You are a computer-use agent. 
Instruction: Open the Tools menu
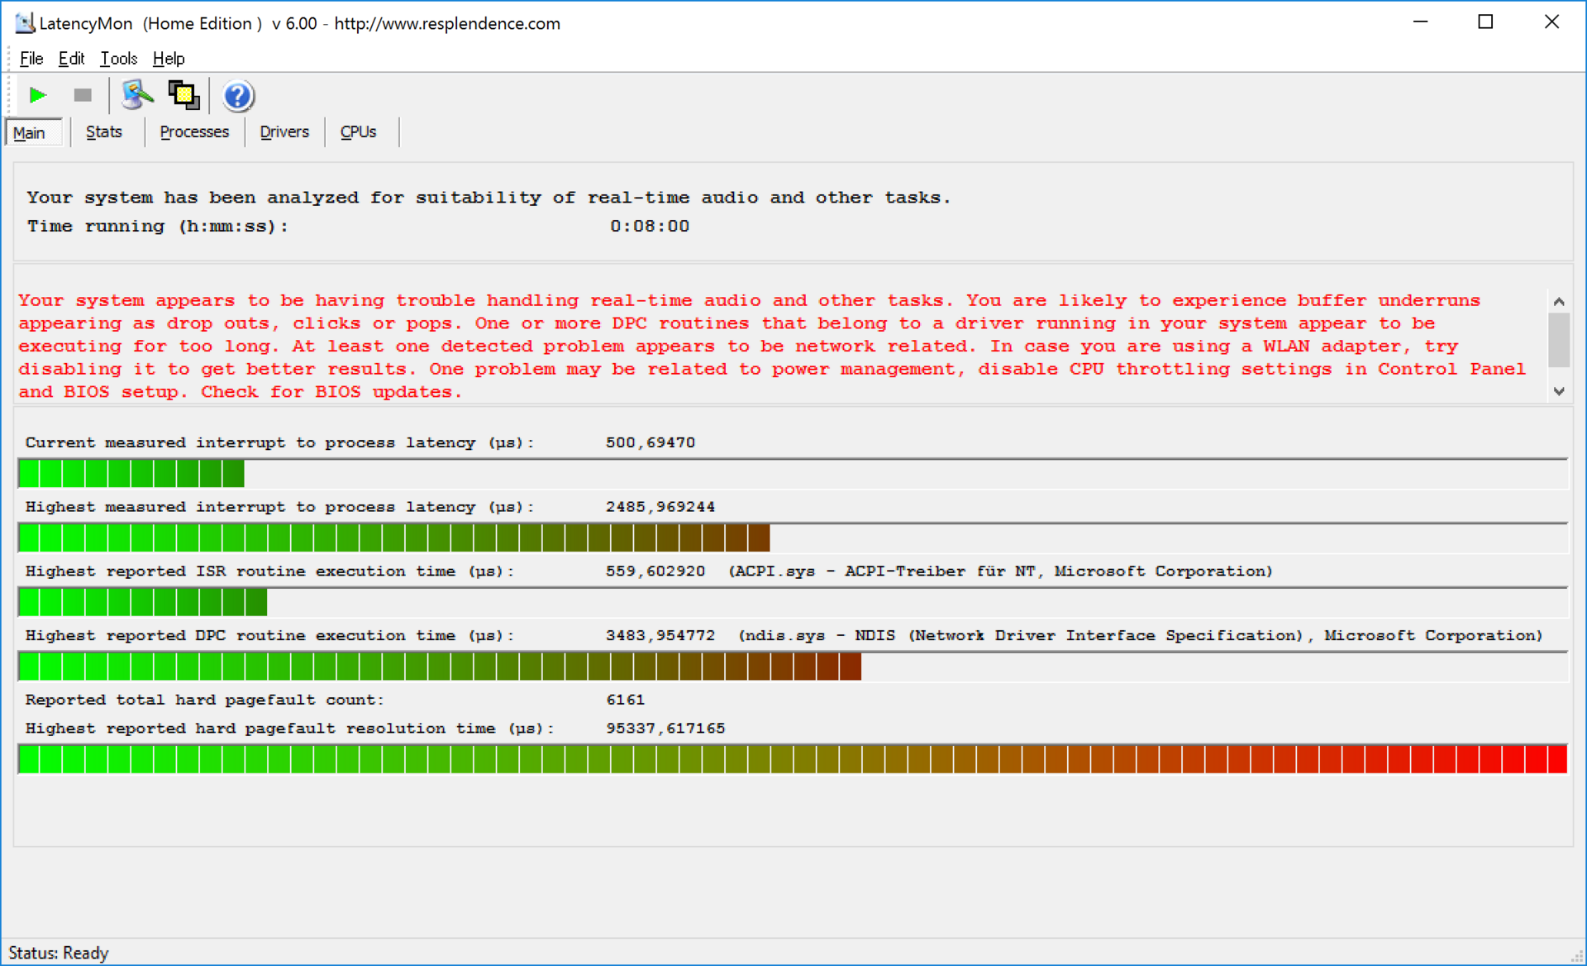coord(118,58)
